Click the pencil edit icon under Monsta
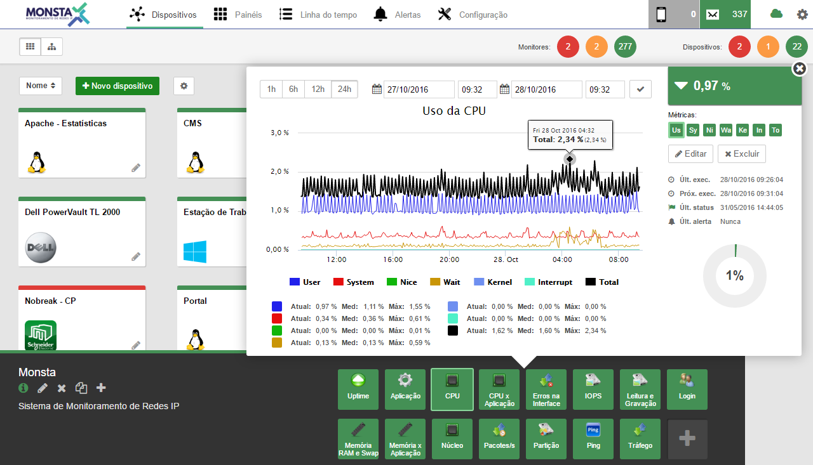The image size is (813, 465). pyautogui.click(x=43, y=388)
